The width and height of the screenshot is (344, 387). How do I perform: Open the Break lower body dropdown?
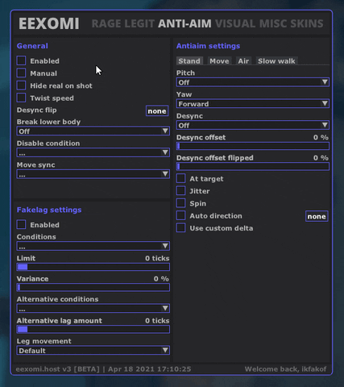[93, 131]
